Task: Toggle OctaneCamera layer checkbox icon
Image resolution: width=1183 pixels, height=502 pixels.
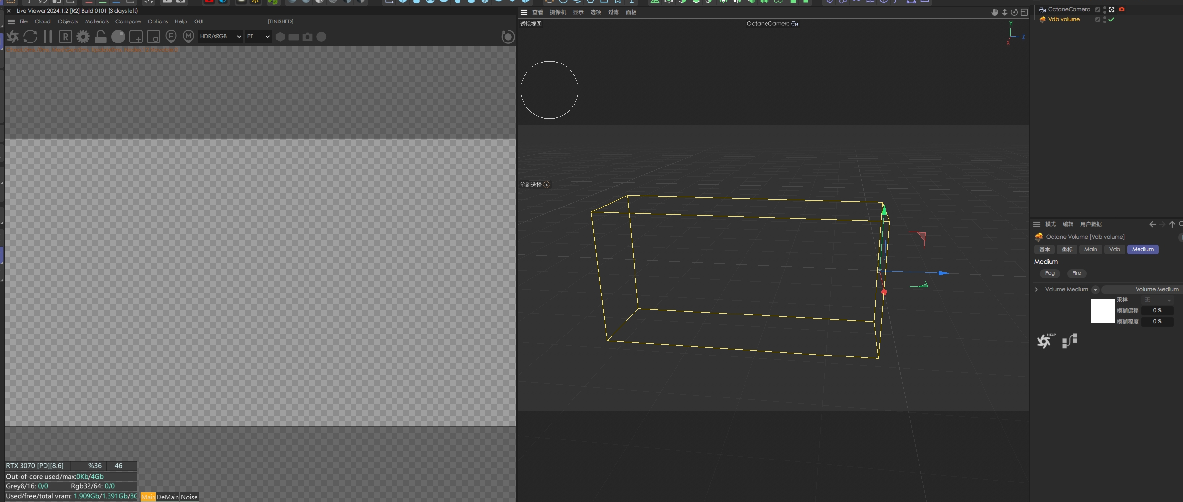Action: (x=1098, y=9)
